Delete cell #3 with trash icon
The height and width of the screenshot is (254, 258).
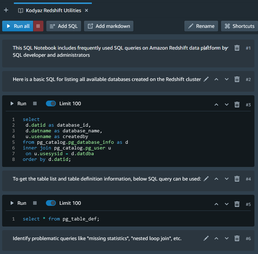[237, 105]
